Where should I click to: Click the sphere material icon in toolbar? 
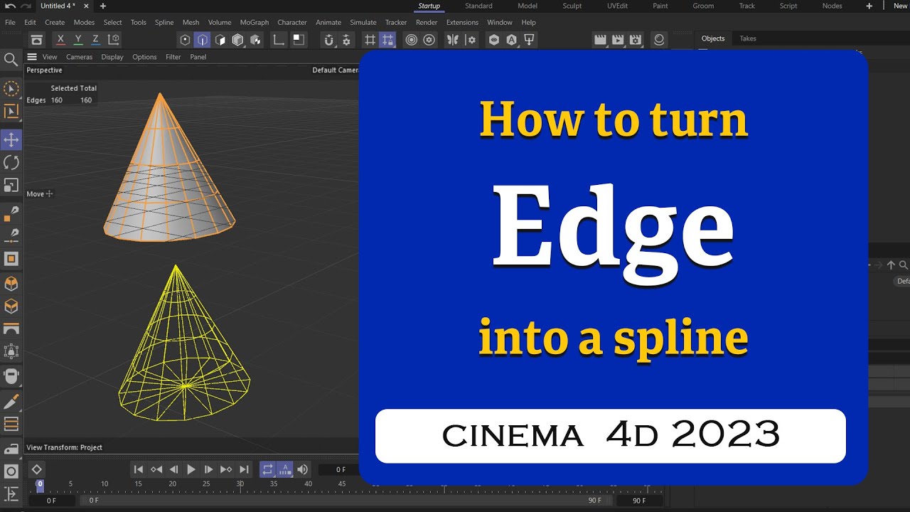point(659,40)
